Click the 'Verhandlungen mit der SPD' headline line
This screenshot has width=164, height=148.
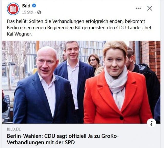point(41,142)
